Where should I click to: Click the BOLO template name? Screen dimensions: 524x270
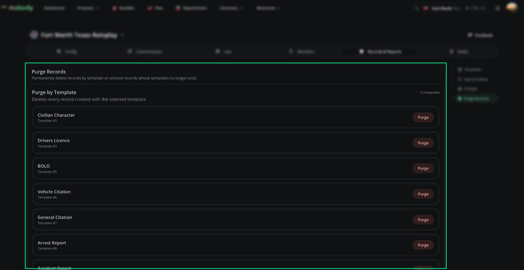[x=44, y=166]
